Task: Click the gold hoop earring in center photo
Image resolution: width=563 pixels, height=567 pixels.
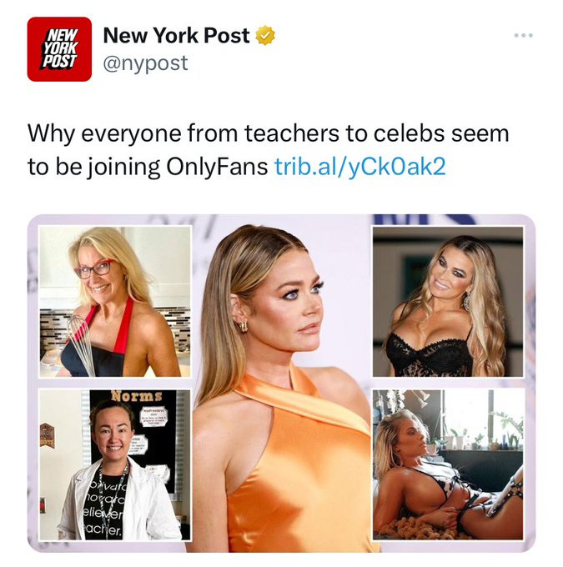Action: [244, 326]
